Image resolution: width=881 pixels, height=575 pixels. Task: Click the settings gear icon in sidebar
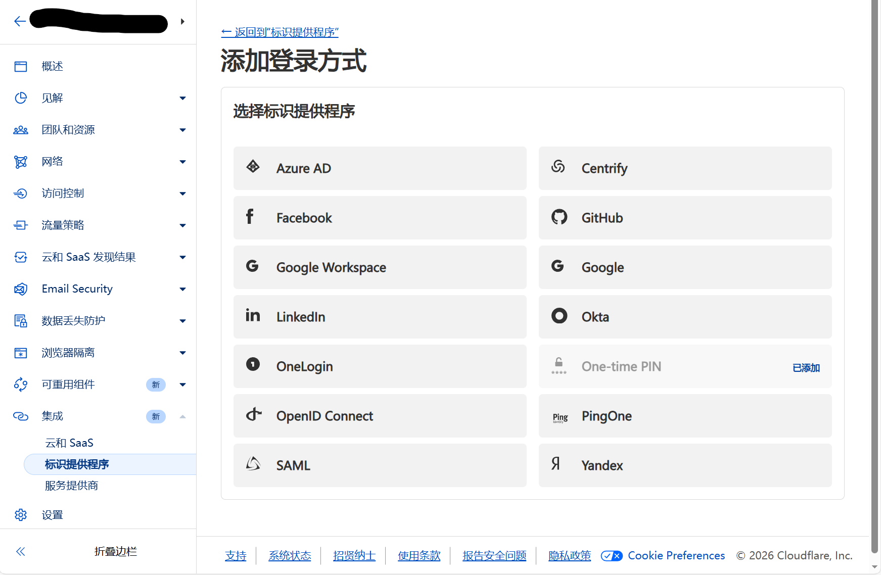tap(21, 515)
